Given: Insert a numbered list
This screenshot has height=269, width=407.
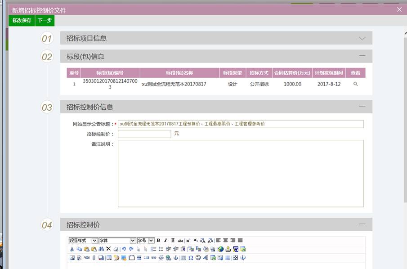Looking at the screenshot, I should [x=153, y=249].
